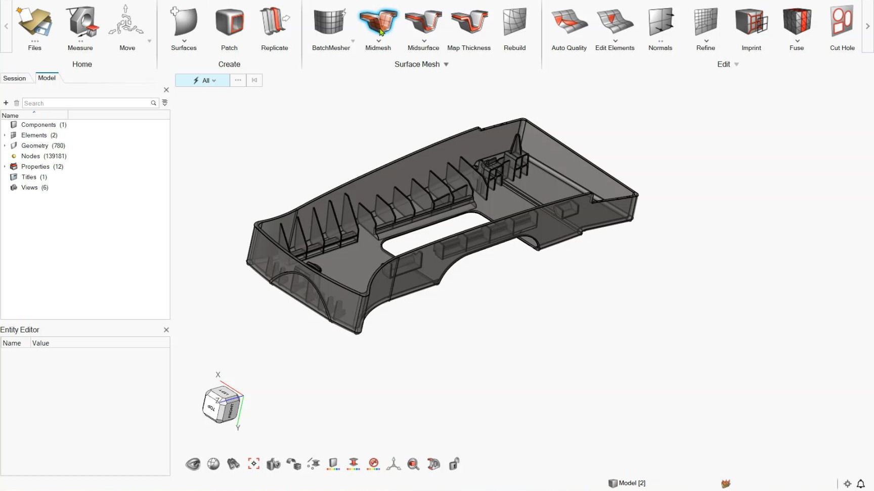Open the Imprint tool
874x491 pixels.
coord(751,28)
